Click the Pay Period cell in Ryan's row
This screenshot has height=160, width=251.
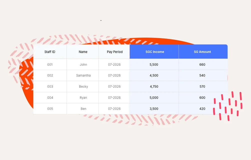pos(114,98)
